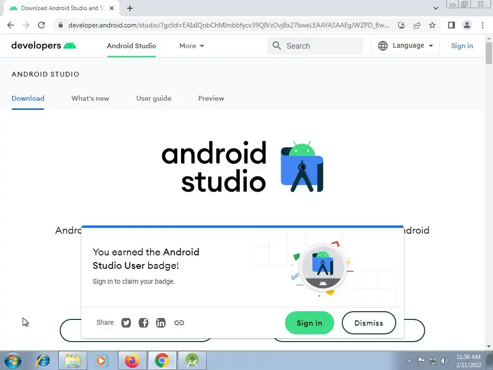This screenshot has width=493, height=370.
Task: Open Android Studio from the taskbar
Action: pos(192,360)
